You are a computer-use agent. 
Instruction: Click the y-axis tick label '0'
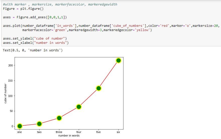point(12,126)
